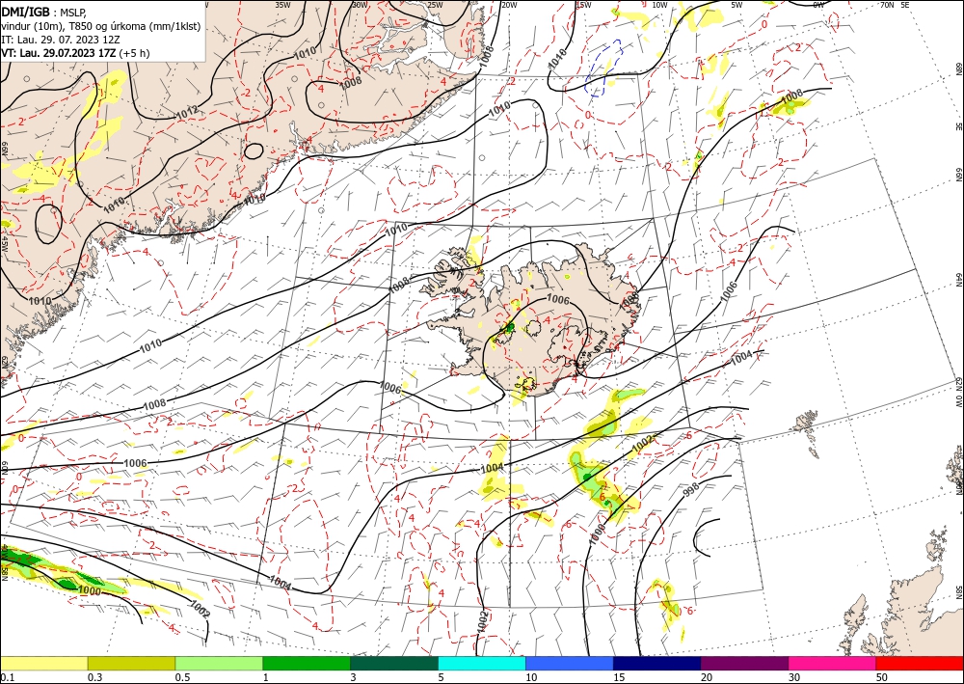
Task: Click the '0.1' legend value
Action: pos(7,677)
